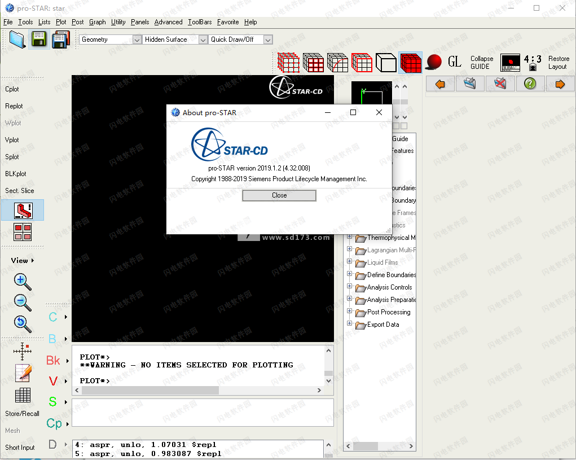Select the black grid with red cells icon

pyautogui.click(x=313, y=63)
